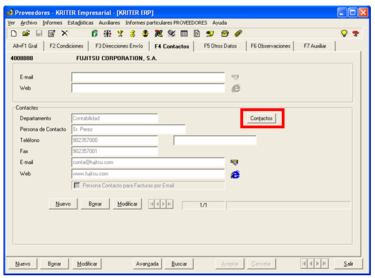Go to last contact record arrow
The image size is (375, 278).
click(170, 204)
